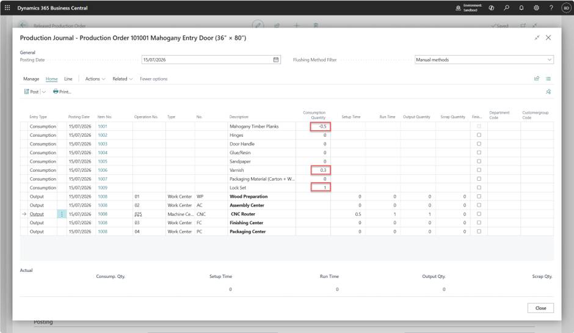Expand the Post dropdown chevron
Image resolution: width=574 pixels, height=333 pixels.
coord(43,92)
